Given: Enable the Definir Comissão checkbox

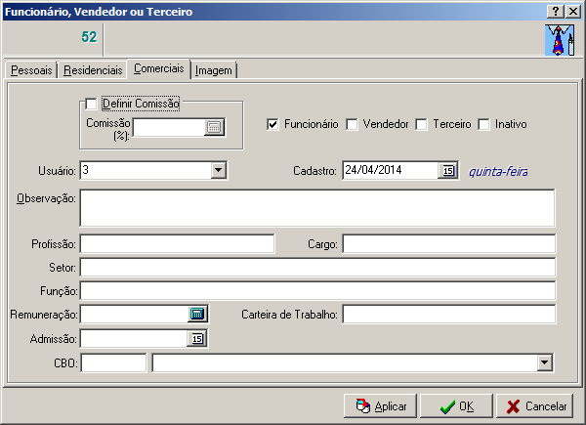Looking at the screenshot, I should pos(92,104).
